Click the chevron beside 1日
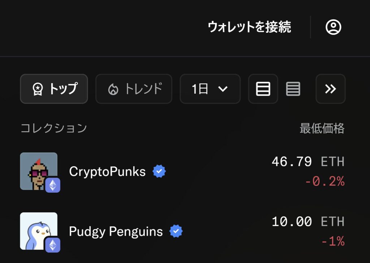 [x=223, y=89]
